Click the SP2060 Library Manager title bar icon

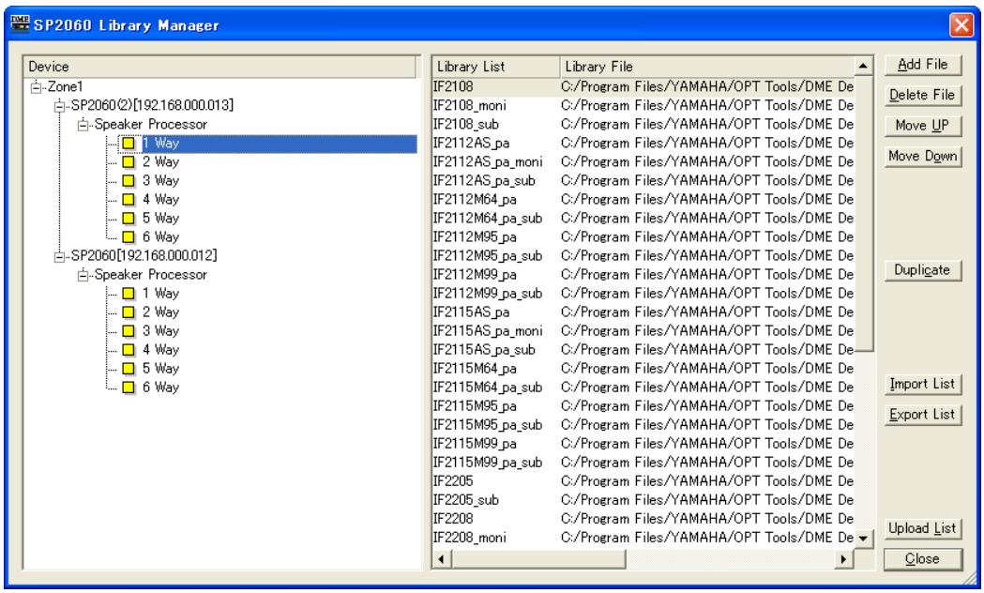20,24
